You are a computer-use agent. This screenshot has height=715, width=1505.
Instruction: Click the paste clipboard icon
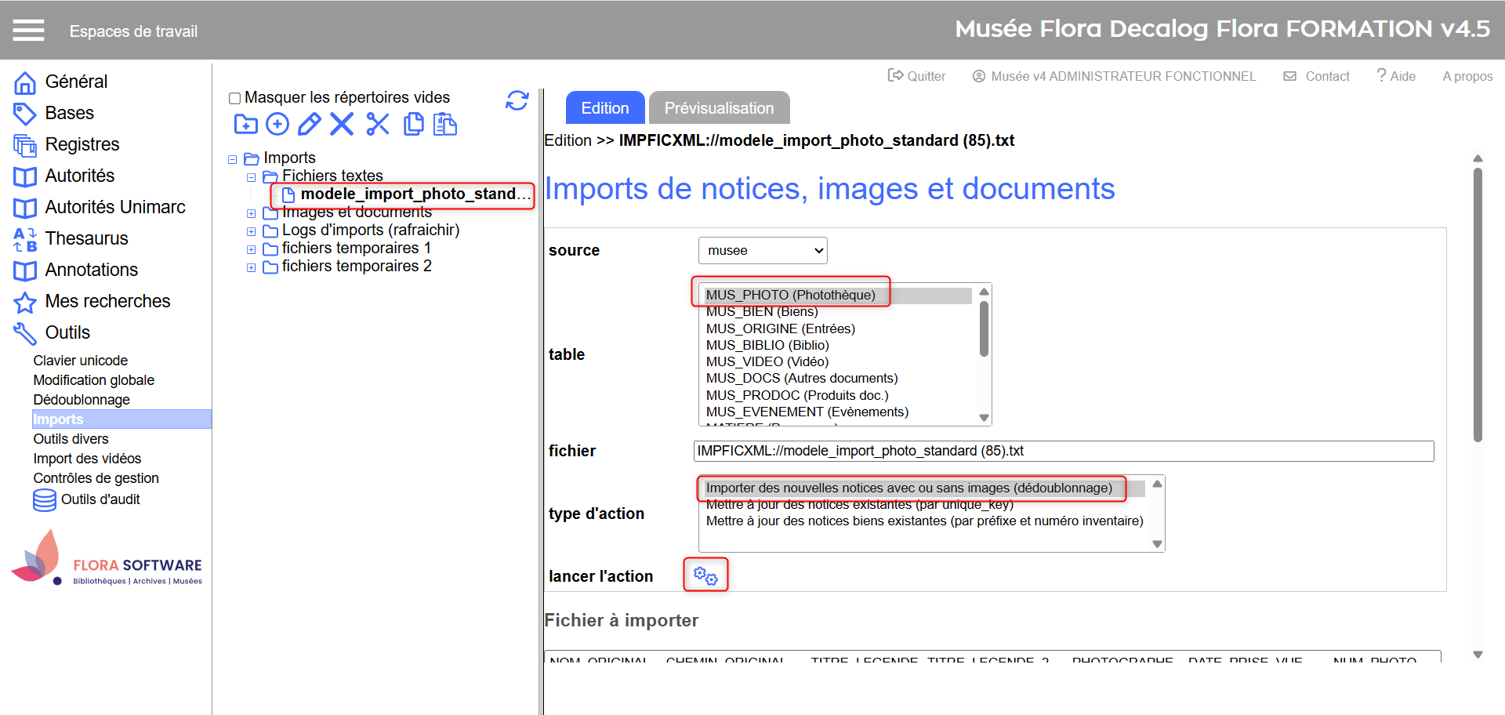coord(445,125)
